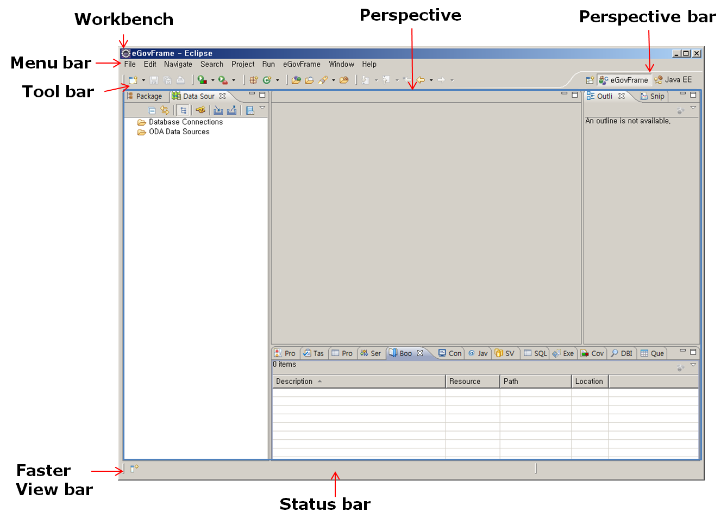The width and height of the screenshot is (727, 518).
Task: Close the Bookmarks tab
Action: tap(420, 353)
